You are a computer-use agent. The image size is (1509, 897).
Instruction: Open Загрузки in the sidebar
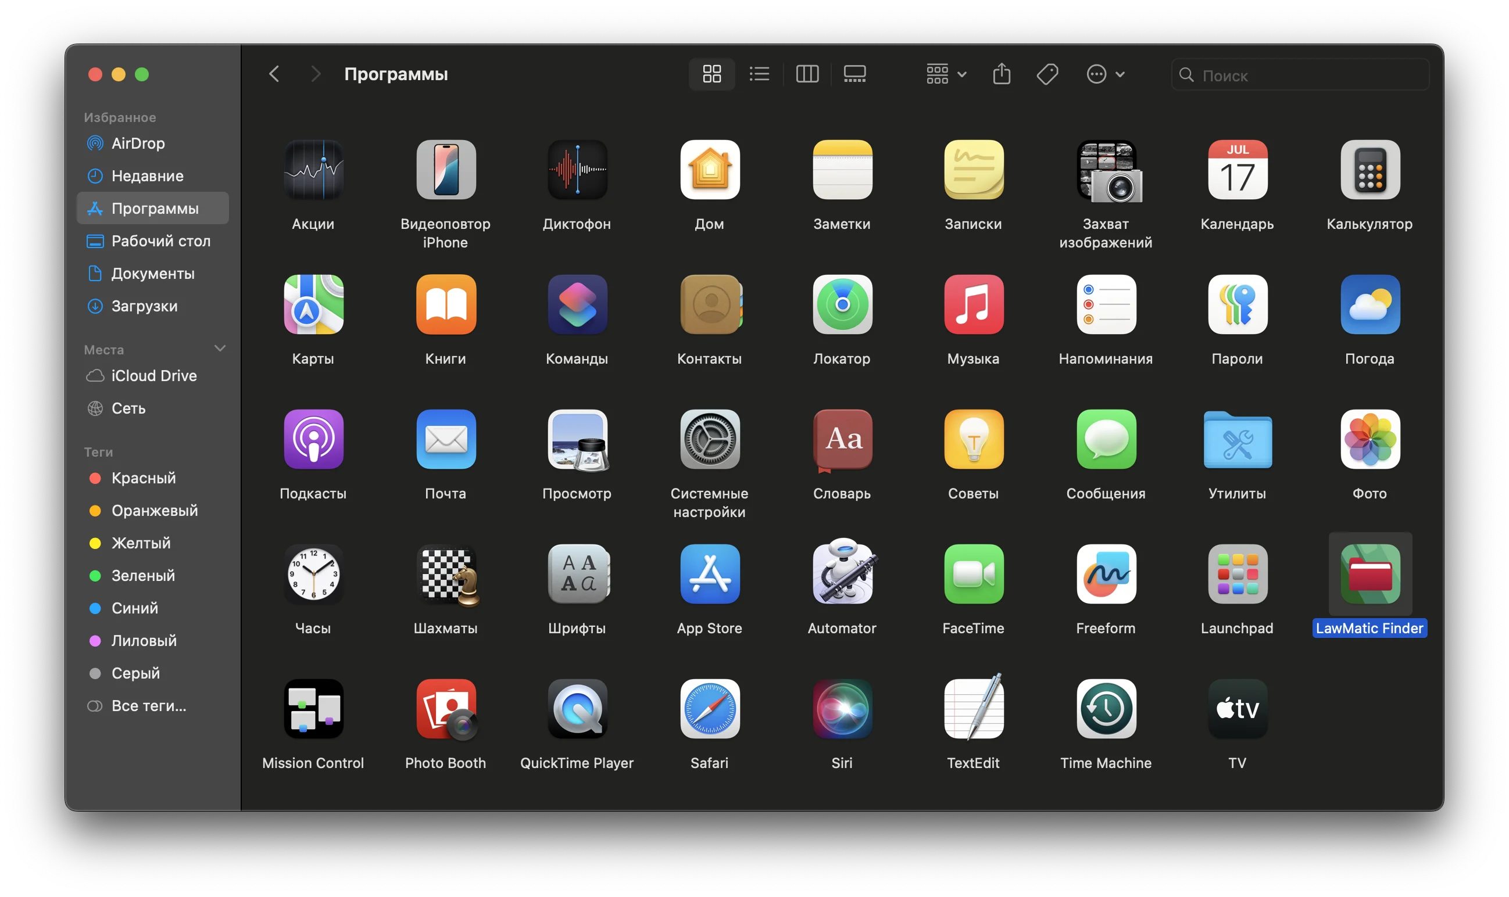pos(153,306)
